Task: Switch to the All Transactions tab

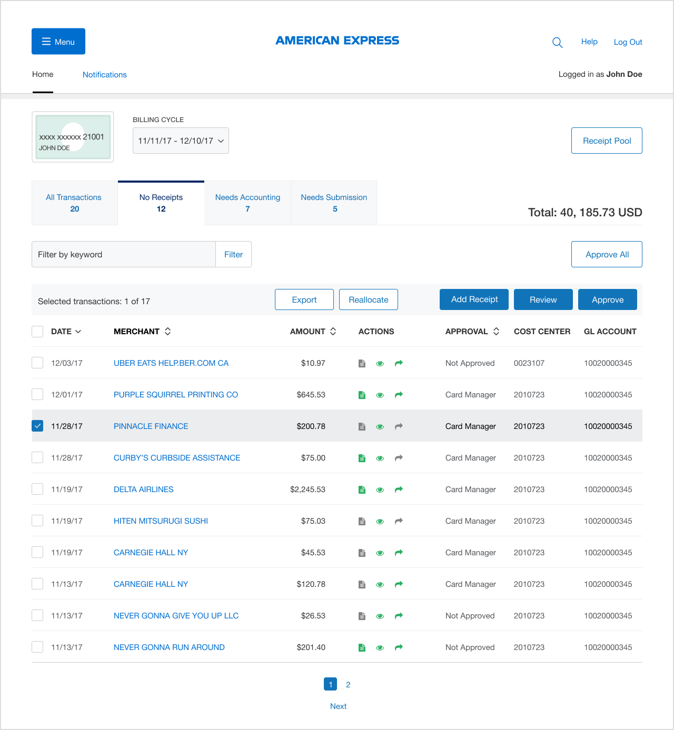Action: tap(74, 203)
